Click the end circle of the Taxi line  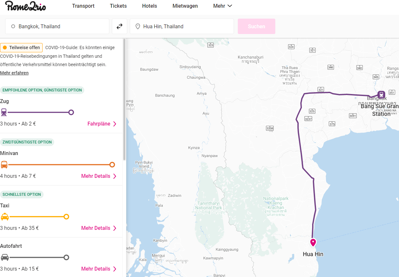click(66, 217)
